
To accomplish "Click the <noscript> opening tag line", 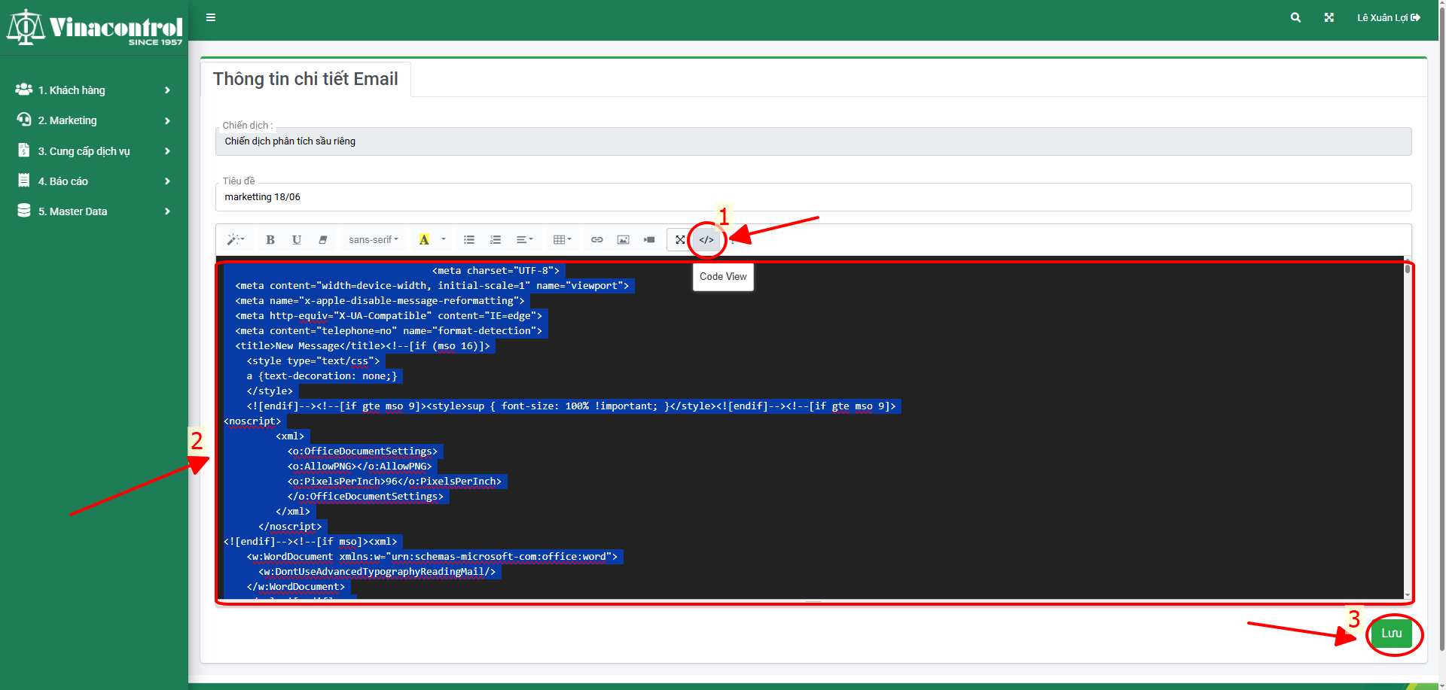I will pyautogui.click(x=252, y=421).
